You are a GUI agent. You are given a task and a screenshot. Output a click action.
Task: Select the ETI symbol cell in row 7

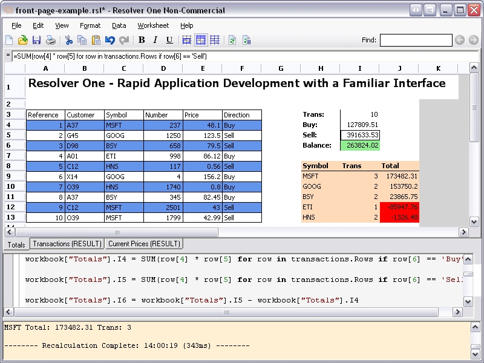tap(124, 156)
